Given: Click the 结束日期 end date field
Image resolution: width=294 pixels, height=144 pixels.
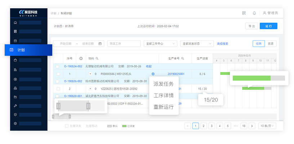Looking at the screenshot, I should tap(88, 44).
